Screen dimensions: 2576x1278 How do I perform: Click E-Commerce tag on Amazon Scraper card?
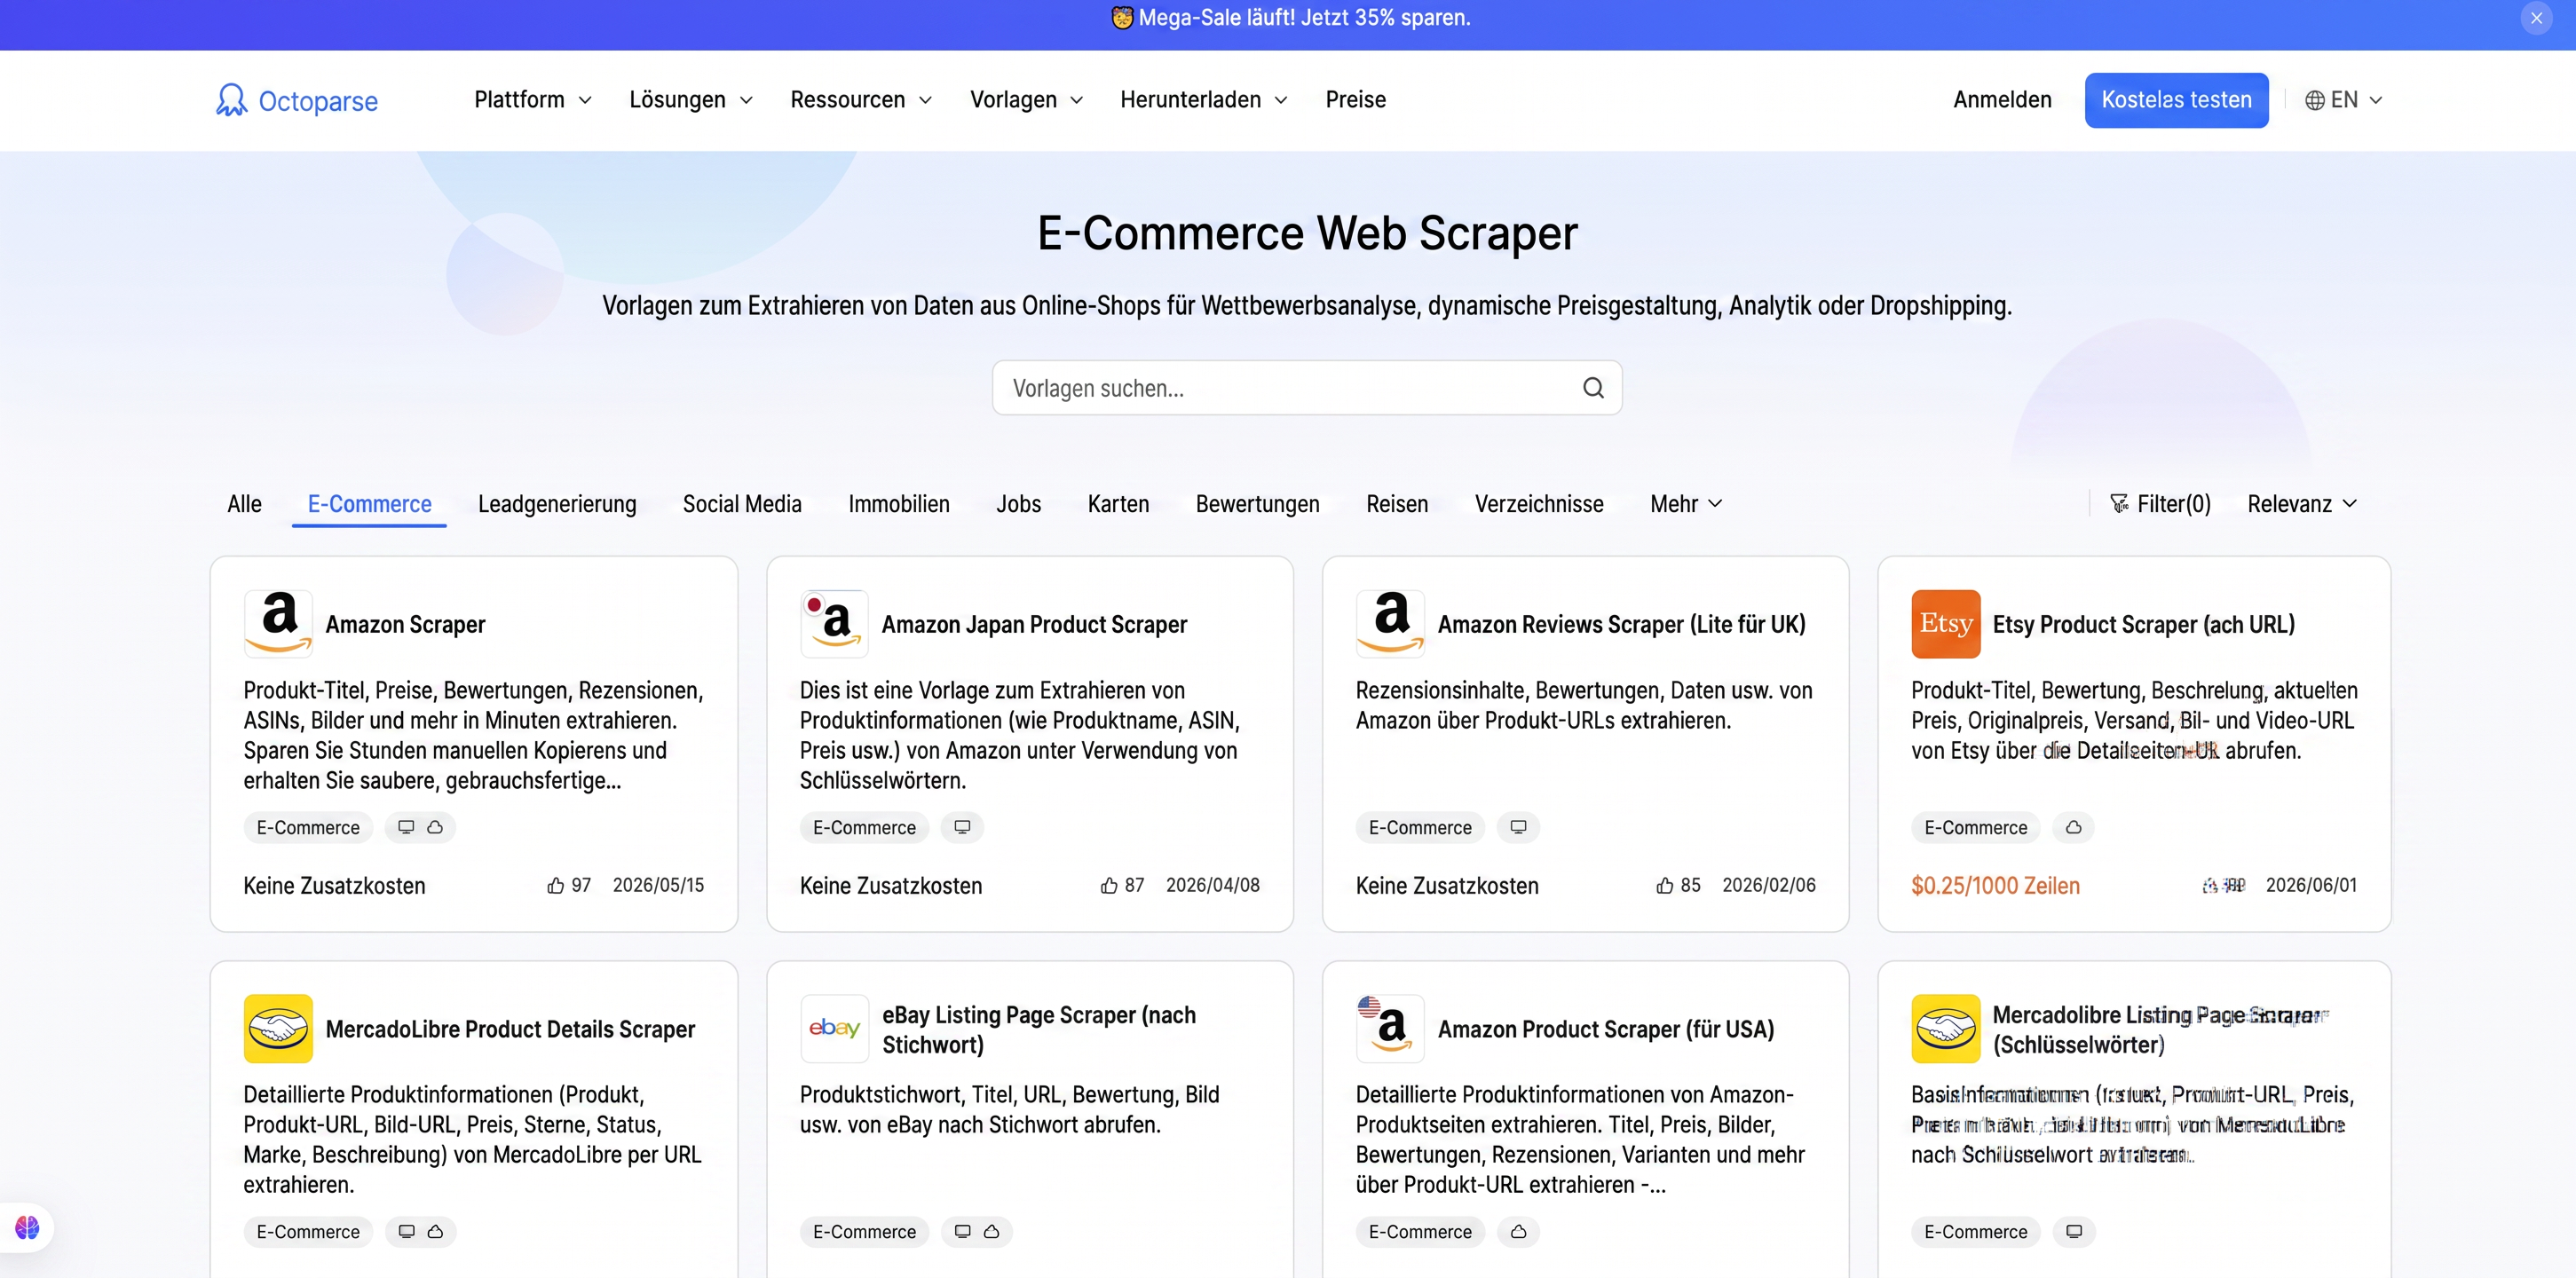pos(308,827)
